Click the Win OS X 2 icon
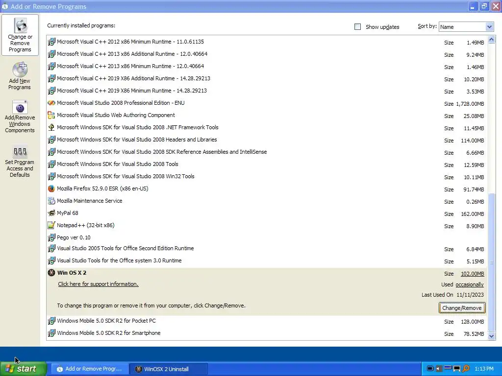This screenshot has height=376, width=502. [x=51, y=273]
